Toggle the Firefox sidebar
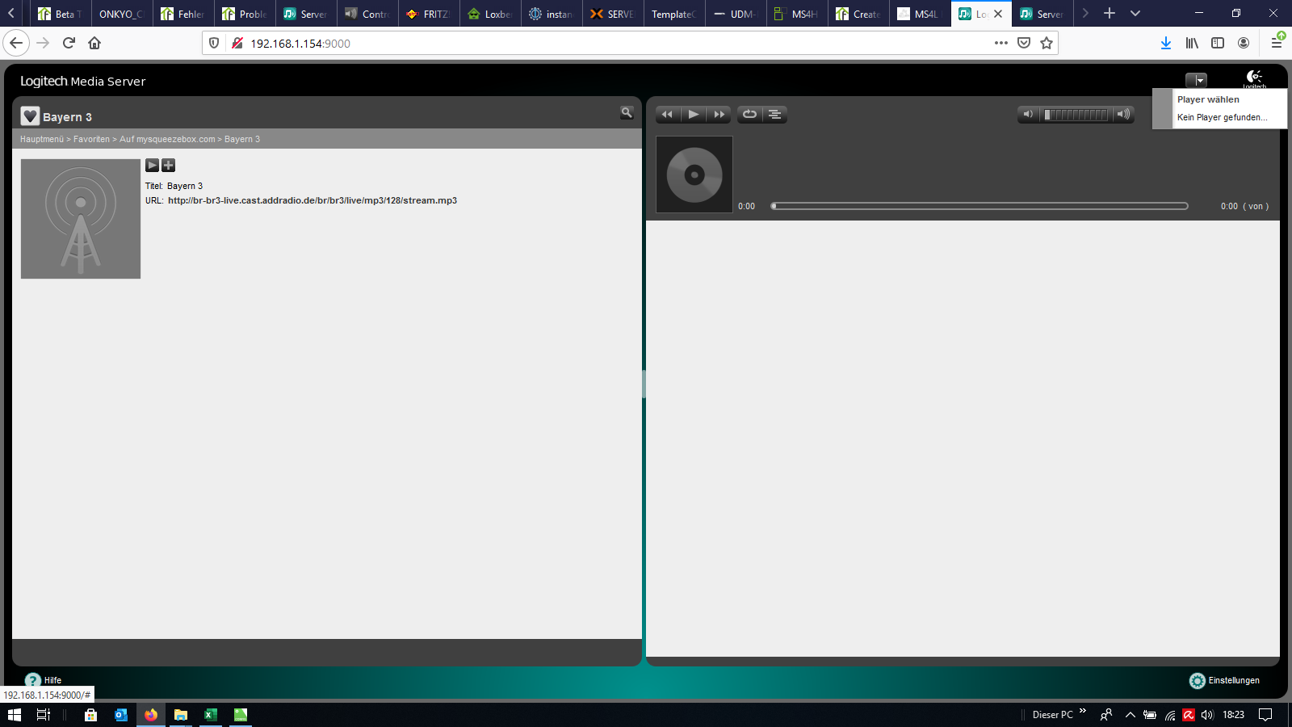This screenshot has height=727, width=1292. [1218, 43]
